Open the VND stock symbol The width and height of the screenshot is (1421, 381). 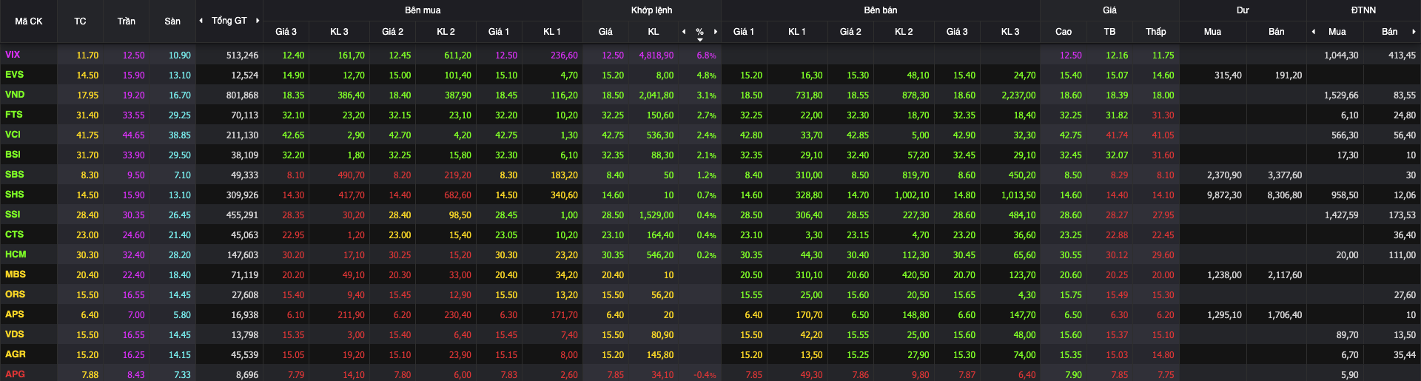click(15, 95)
